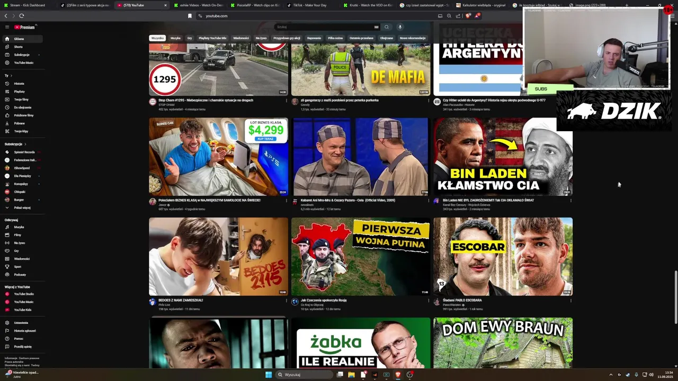Screen dimensions: 678x381
Task: Expand Pokaż więcej subscriptions list
Action: 22,207
